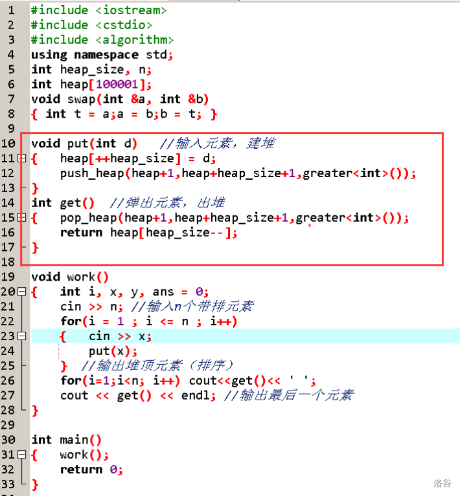Click the closing brace on line 28

(35, 411)
